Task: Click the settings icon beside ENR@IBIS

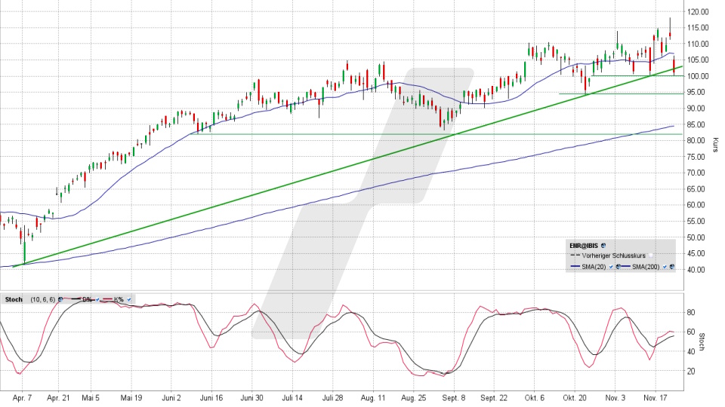Action: (x=603, y=246)
